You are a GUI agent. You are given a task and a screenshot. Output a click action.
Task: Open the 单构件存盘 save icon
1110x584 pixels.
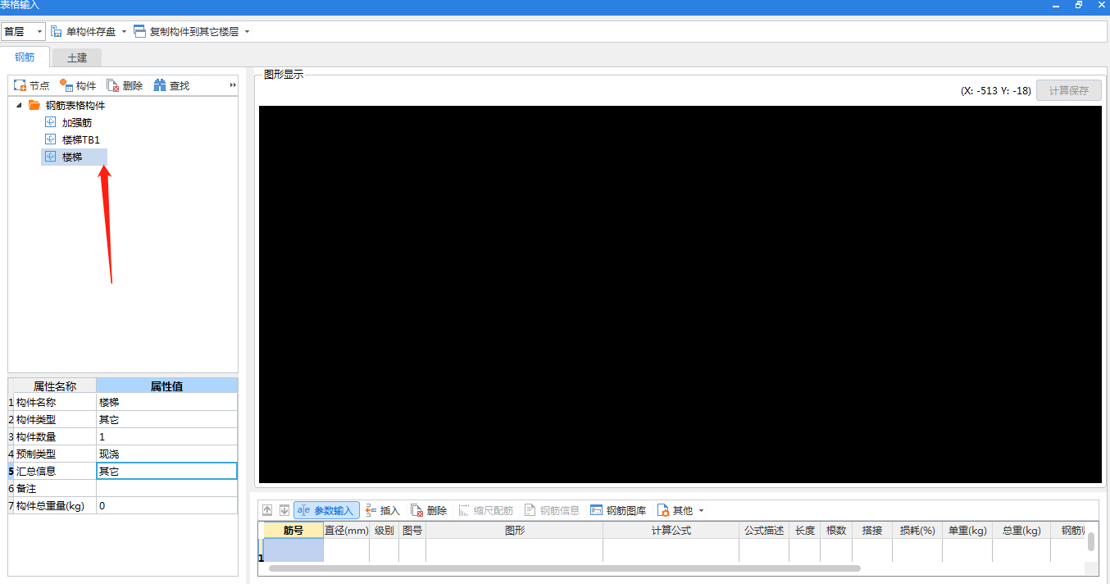point(57,32)
